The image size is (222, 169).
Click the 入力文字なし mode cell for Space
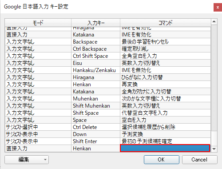tap(38, 120)
